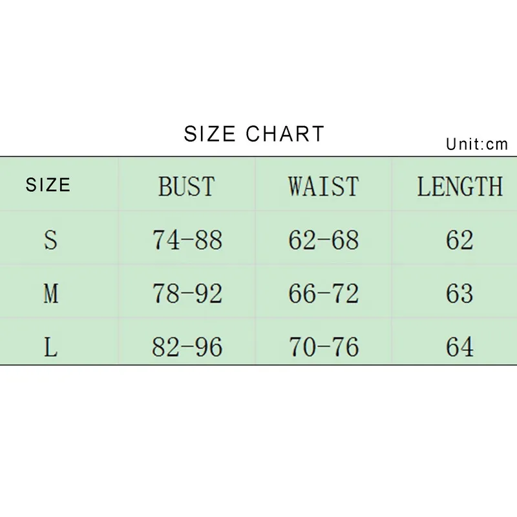Click the SIZE CHART title
Screen dimensions: 517x517
pos(254,134)
